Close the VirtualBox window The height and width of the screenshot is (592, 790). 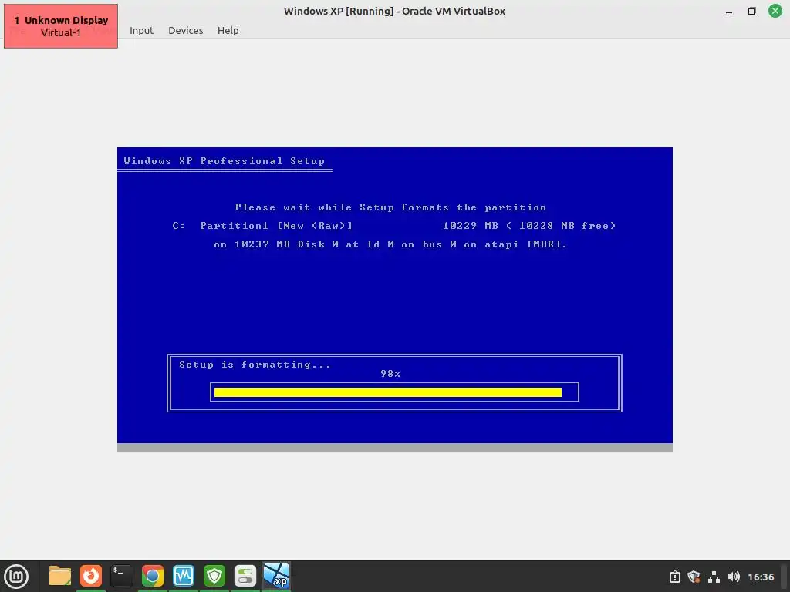pyautogui.click(x=775, y=11)
